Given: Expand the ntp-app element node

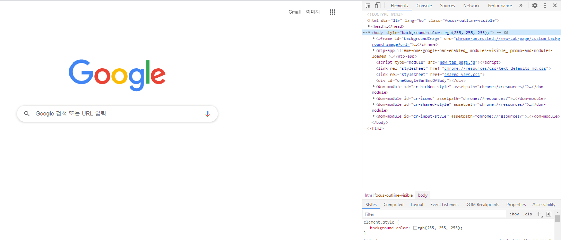Looking at the screenshot, I should click(374, 50).
